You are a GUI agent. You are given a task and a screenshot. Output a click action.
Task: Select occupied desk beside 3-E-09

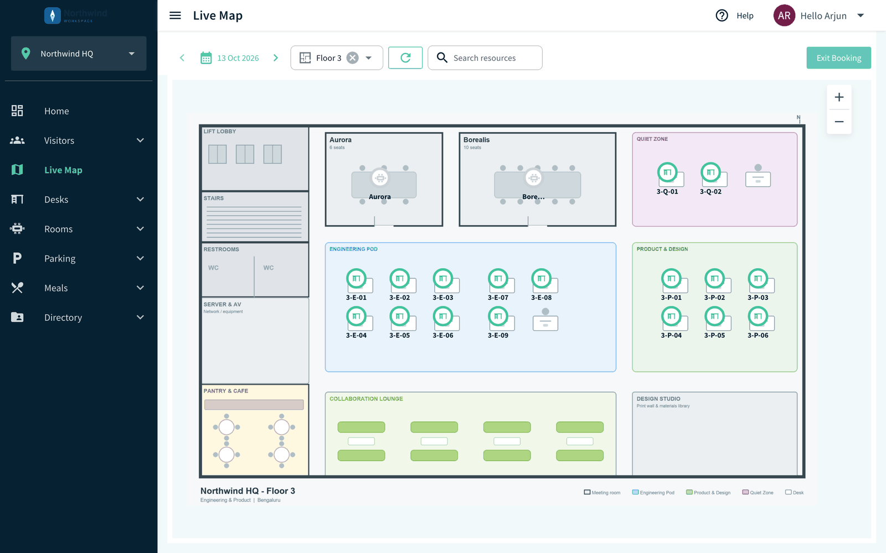(x=545, y=320)
